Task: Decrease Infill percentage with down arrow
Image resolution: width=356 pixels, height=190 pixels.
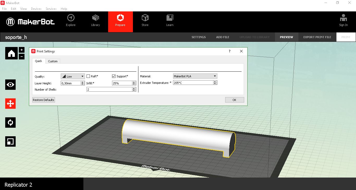Action: click(x=134, y=84)
